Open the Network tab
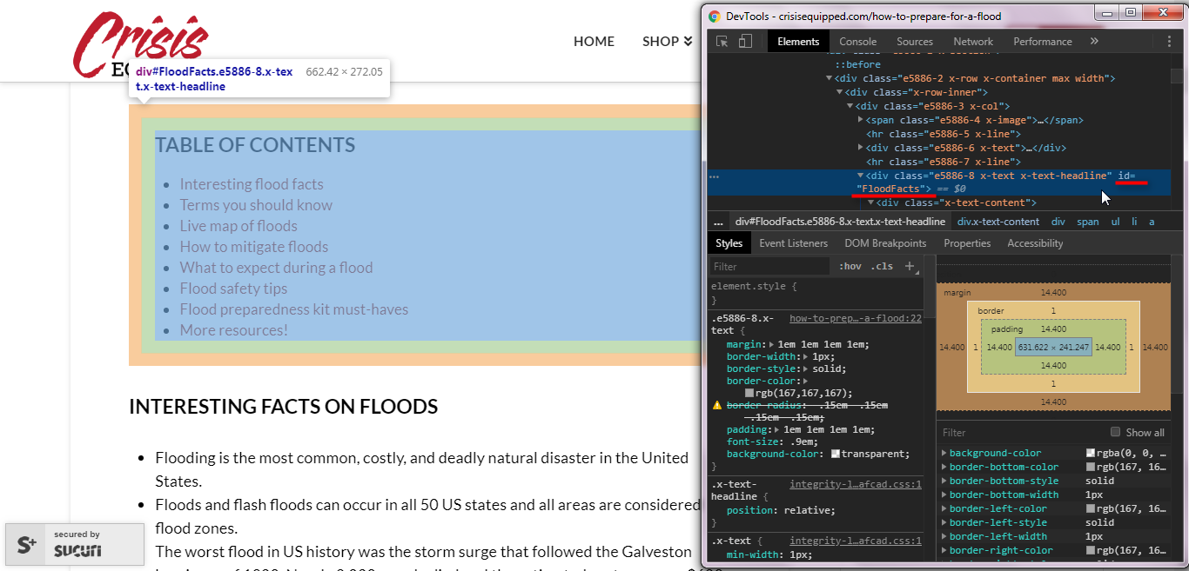 [x=973, y=41]
